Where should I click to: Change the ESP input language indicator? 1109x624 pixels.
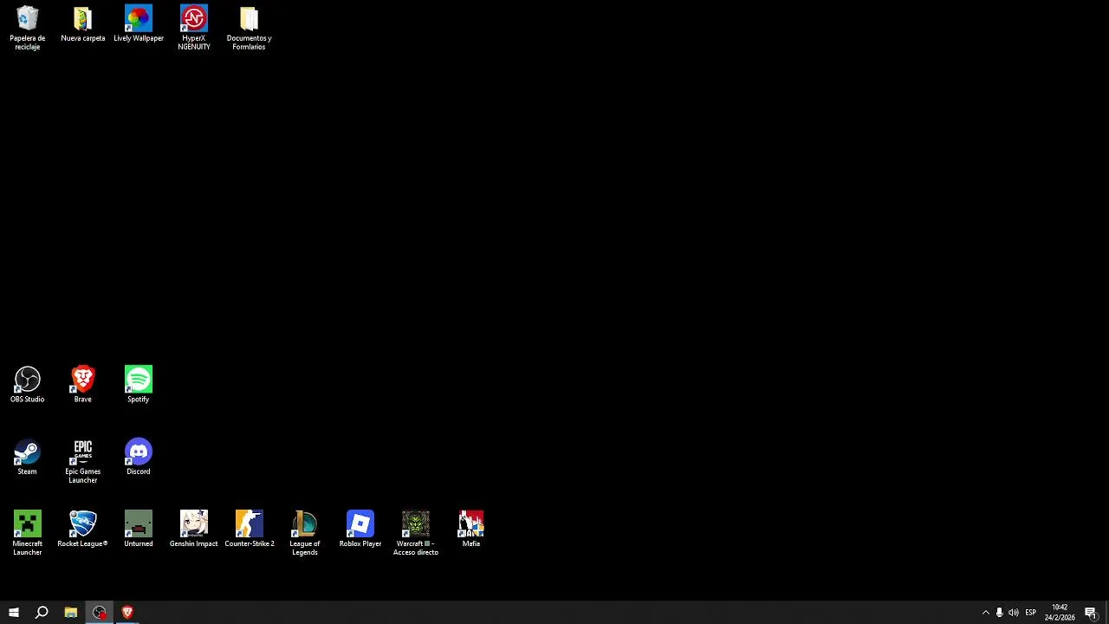1031,613
